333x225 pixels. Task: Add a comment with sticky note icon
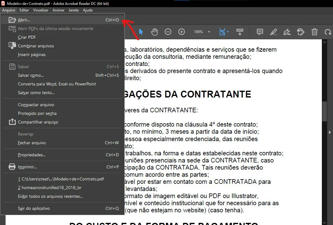coord(260,32)
